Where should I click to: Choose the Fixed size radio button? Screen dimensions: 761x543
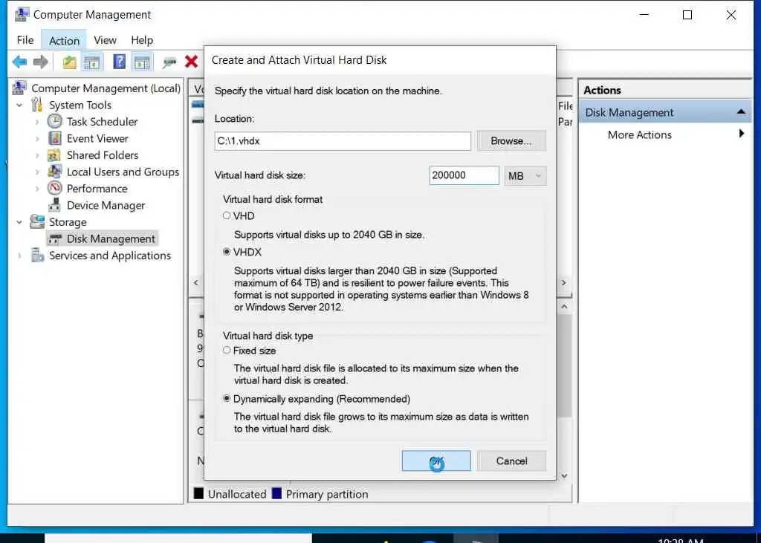(227, 351)
